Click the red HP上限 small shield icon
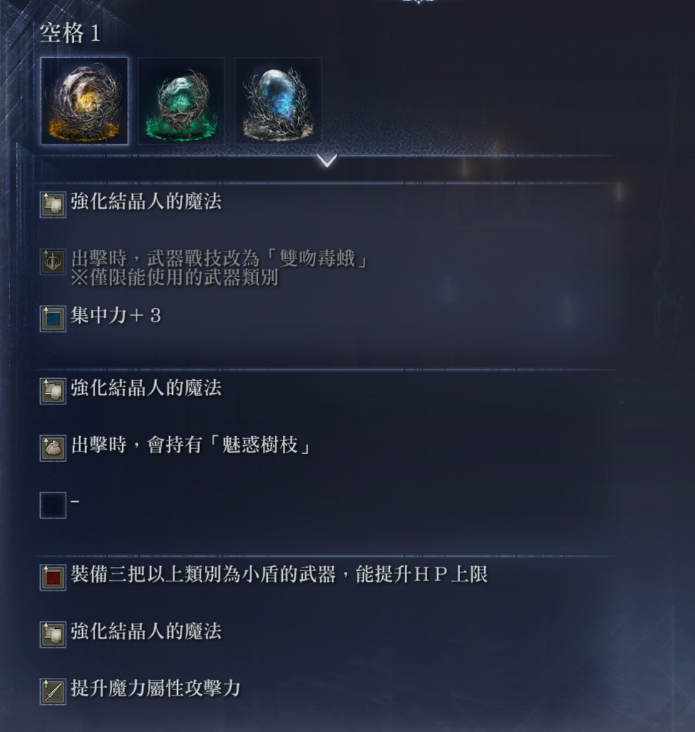 click(53, 578)
